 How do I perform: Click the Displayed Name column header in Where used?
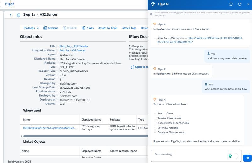point(91,120)
